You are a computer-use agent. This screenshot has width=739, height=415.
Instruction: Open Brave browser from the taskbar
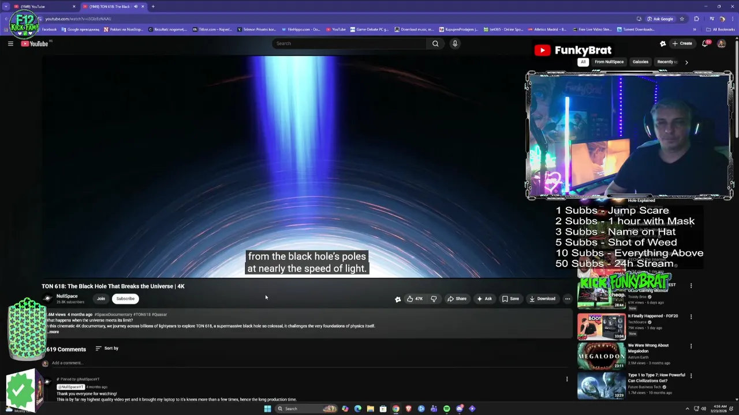(409, 409)
